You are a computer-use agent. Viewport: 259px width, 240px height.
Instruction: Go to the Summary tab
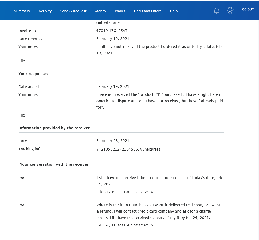point(22,11)
